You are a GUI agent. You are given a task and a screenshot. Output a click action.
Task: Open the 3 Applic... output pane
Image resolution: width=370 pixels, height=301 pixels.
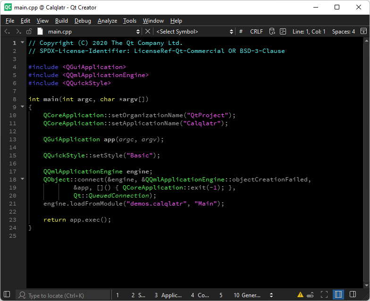(x=168, y=295)
